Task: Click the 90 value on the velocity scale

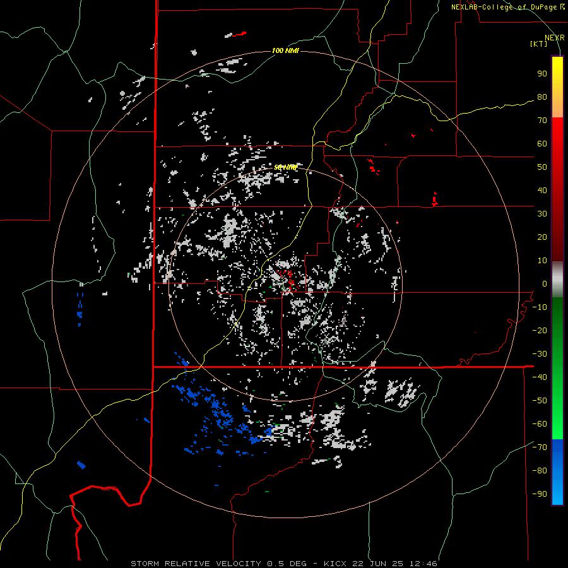Action: 542,74
